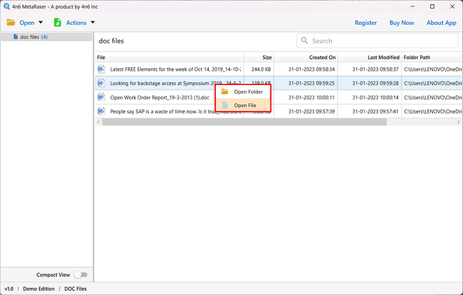The image size is (463, 295).
Task: Click folder path cell of People say SAP row
Action: [x=432, y=112]
